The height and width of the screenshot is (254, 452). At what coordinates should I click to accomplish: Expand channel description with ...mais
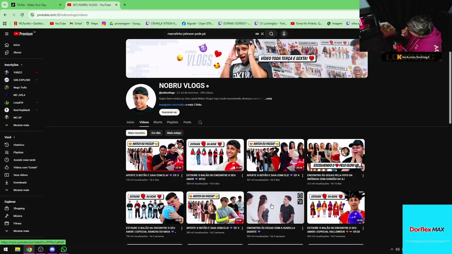tap(268, 99)
